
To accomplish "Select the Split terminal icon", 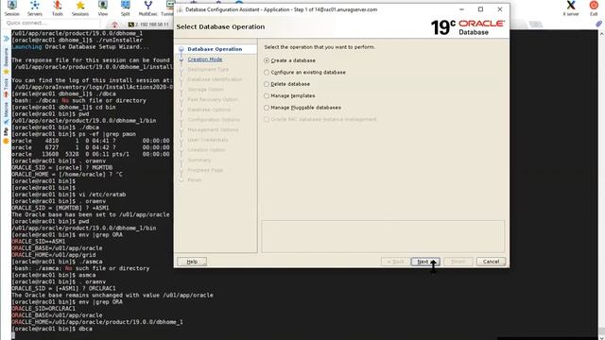I will pyautogui.click(x=126, y=8).
